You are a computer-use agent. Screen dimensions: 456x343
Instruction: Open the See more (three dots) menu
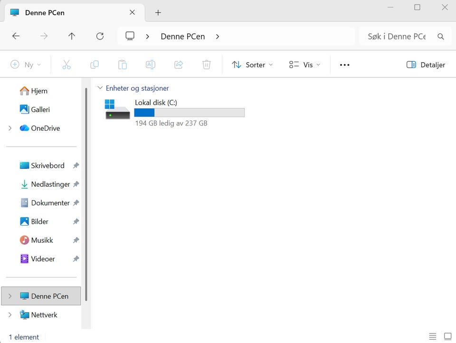pos(344,65)
